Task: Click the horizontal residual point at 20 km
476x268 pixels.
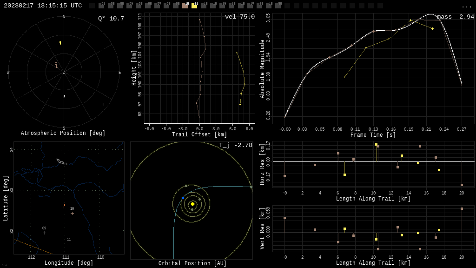Action: tap(462, 185)
